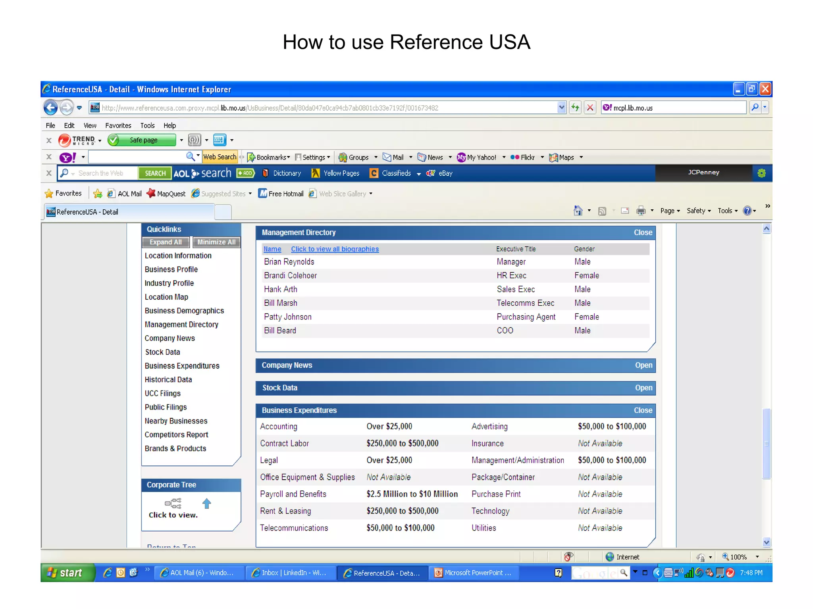Click the AOL toolbar ADD button

click(x=245, y=173)
